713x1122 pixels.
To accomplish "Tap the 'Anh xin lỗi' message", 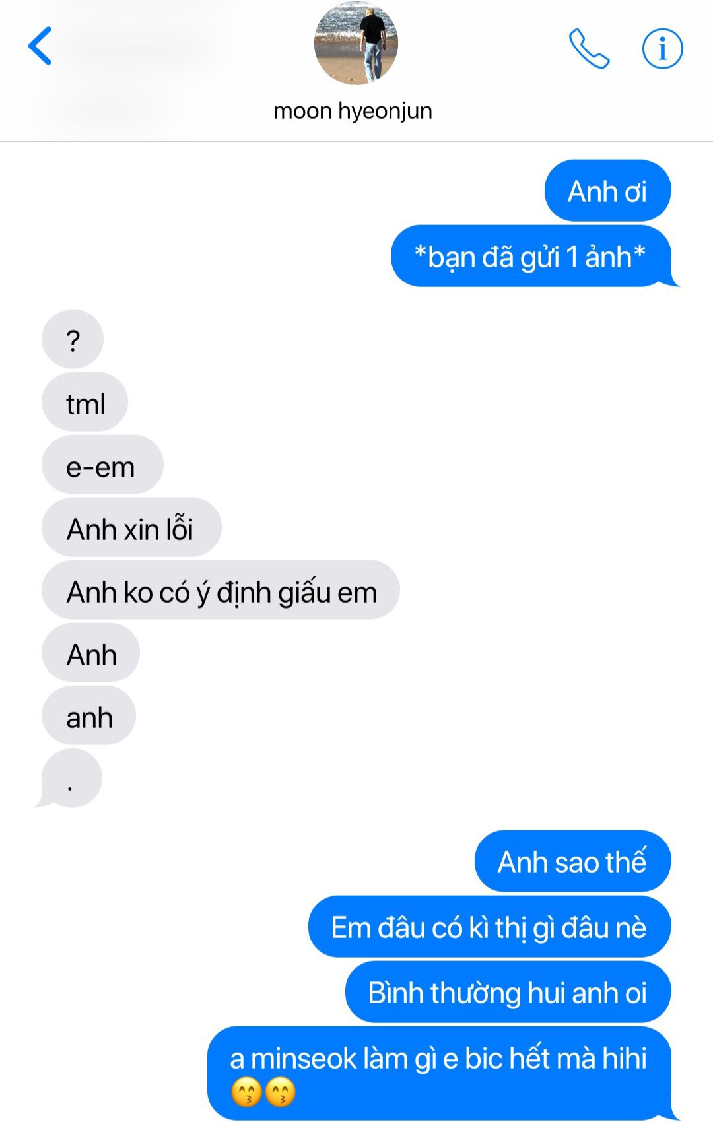I will pos(131,527).
